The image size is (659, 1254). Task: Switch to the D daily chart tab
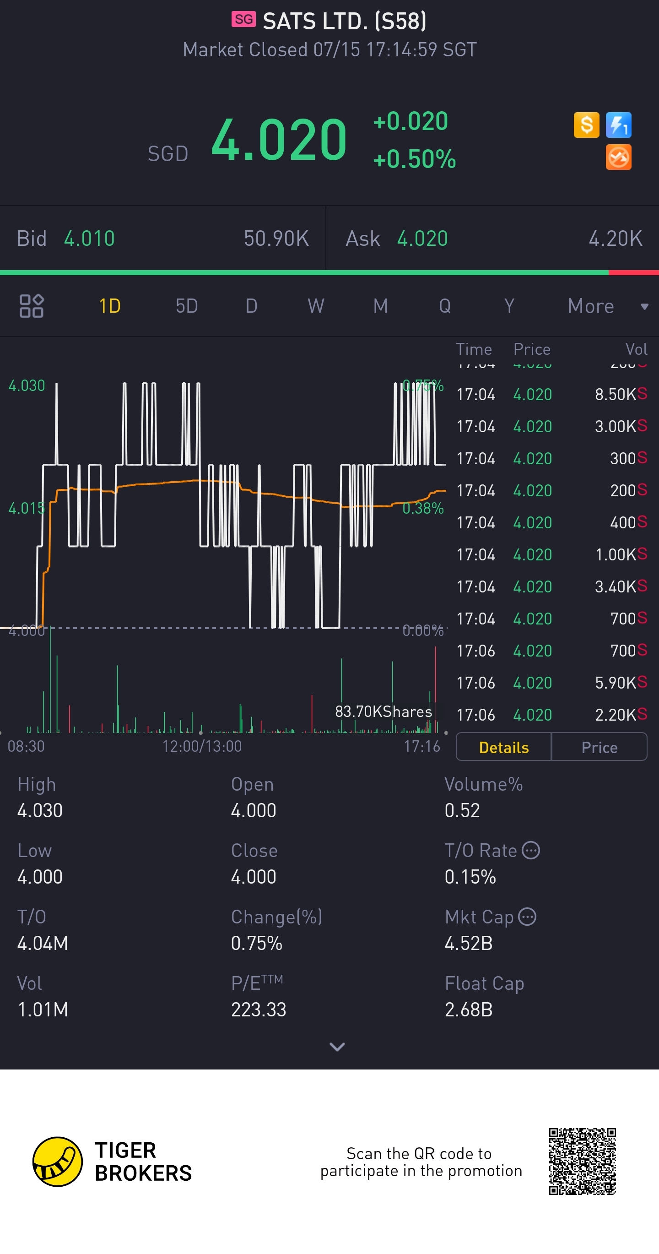252,306
